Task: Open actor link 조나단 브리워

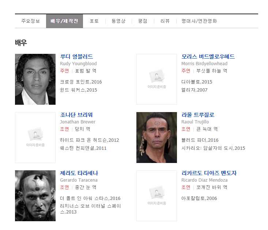Action: [76, 115]
